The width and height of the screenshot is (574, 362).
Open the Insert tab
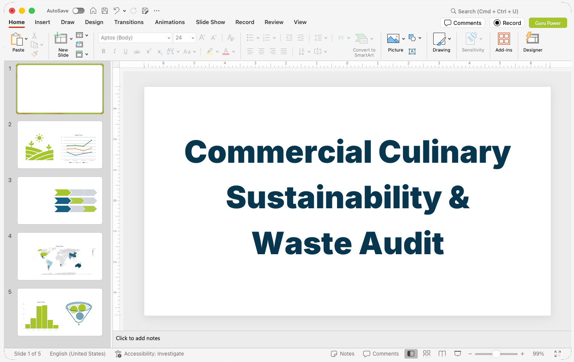click(43, 22)
